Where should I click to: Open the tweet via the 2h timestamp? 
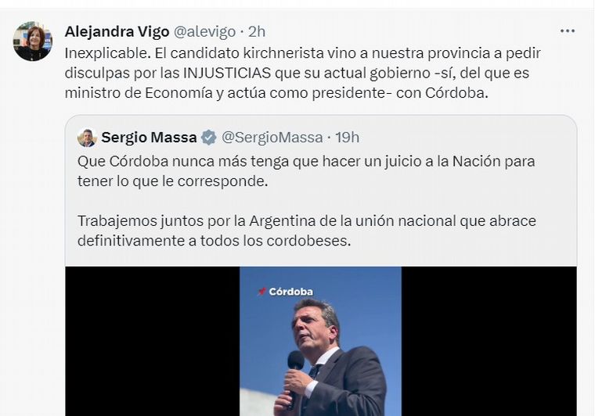[x=257, y=31]
